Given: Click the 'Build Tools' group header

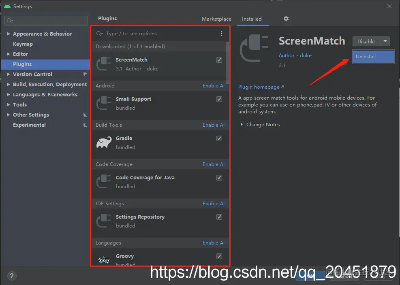Looking at the screenshot, I should (x=109, y=125).
